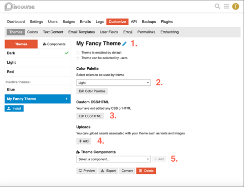244x187 pixels.
Task: Select the Blue inactive theme
Action: [38, 89]
